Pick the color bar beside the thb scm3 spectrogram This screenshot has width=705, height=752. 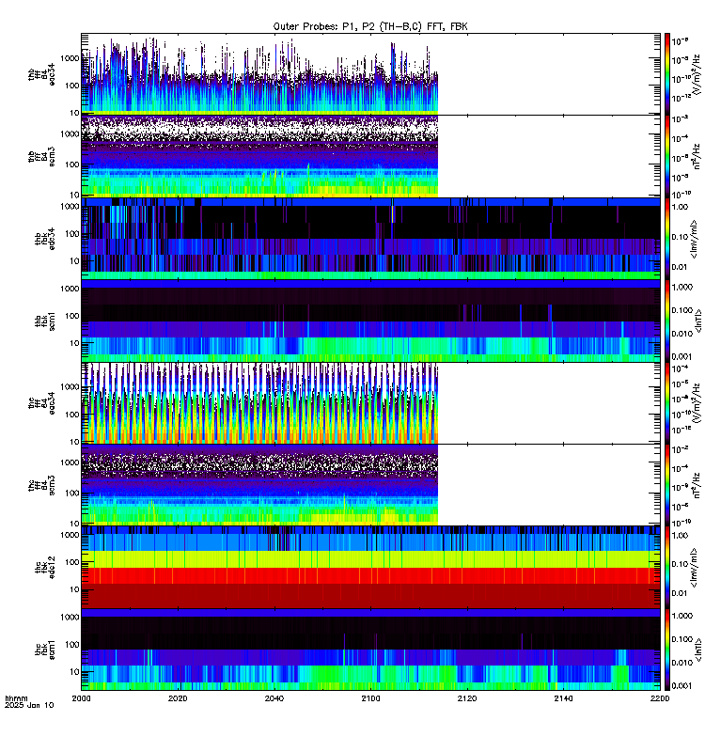[x=667, y=156]
